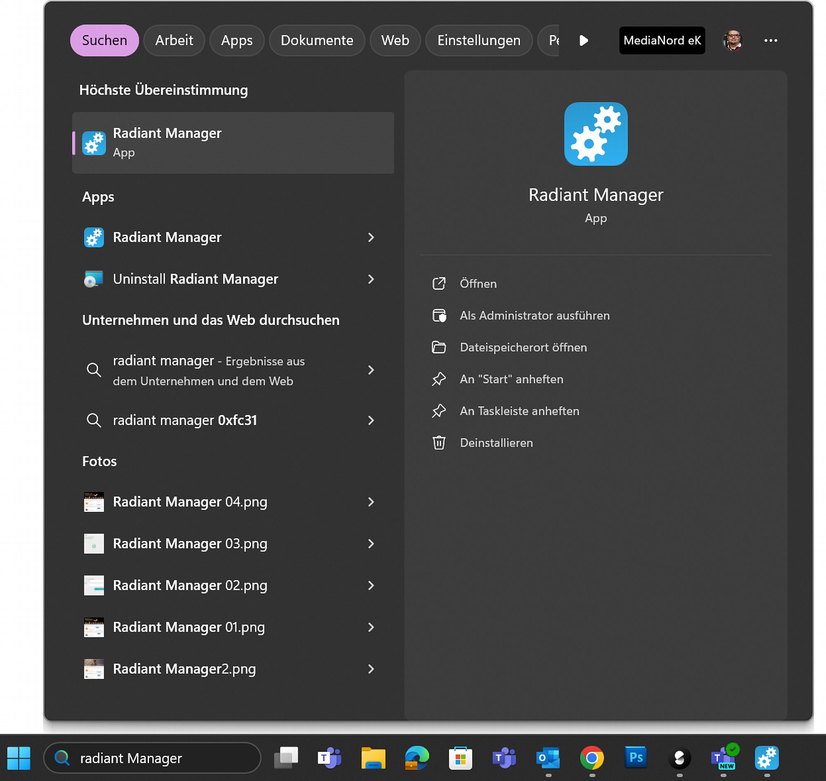The image size is (826, 781).
Task: Click the Radiant Manager entry under Apps
Action: (167, 237)
